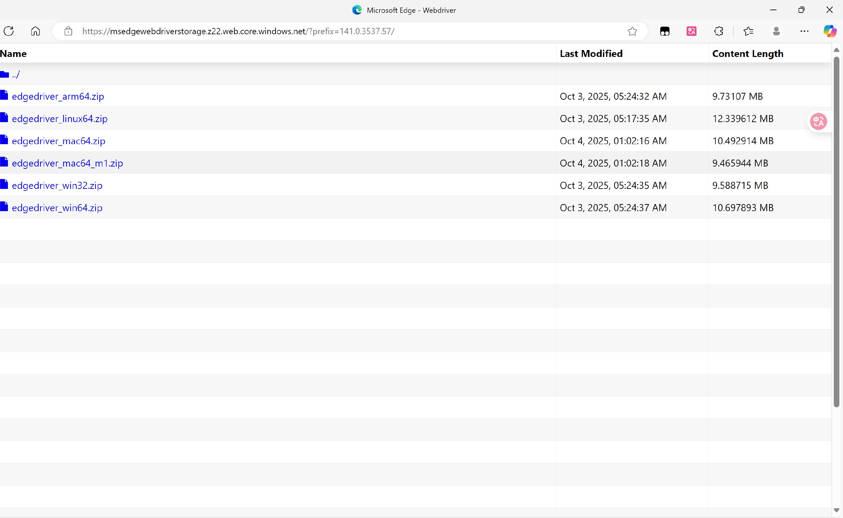The image size is (843, 518).
Task: Click the Content Length column header
Action: coord(748,53)
